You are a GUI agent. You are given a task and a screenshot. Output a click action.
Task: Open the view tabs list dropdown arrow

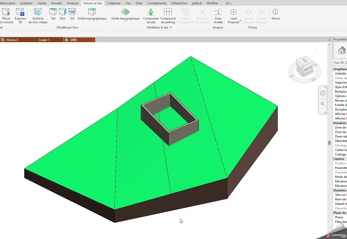[x=329, y=40]
